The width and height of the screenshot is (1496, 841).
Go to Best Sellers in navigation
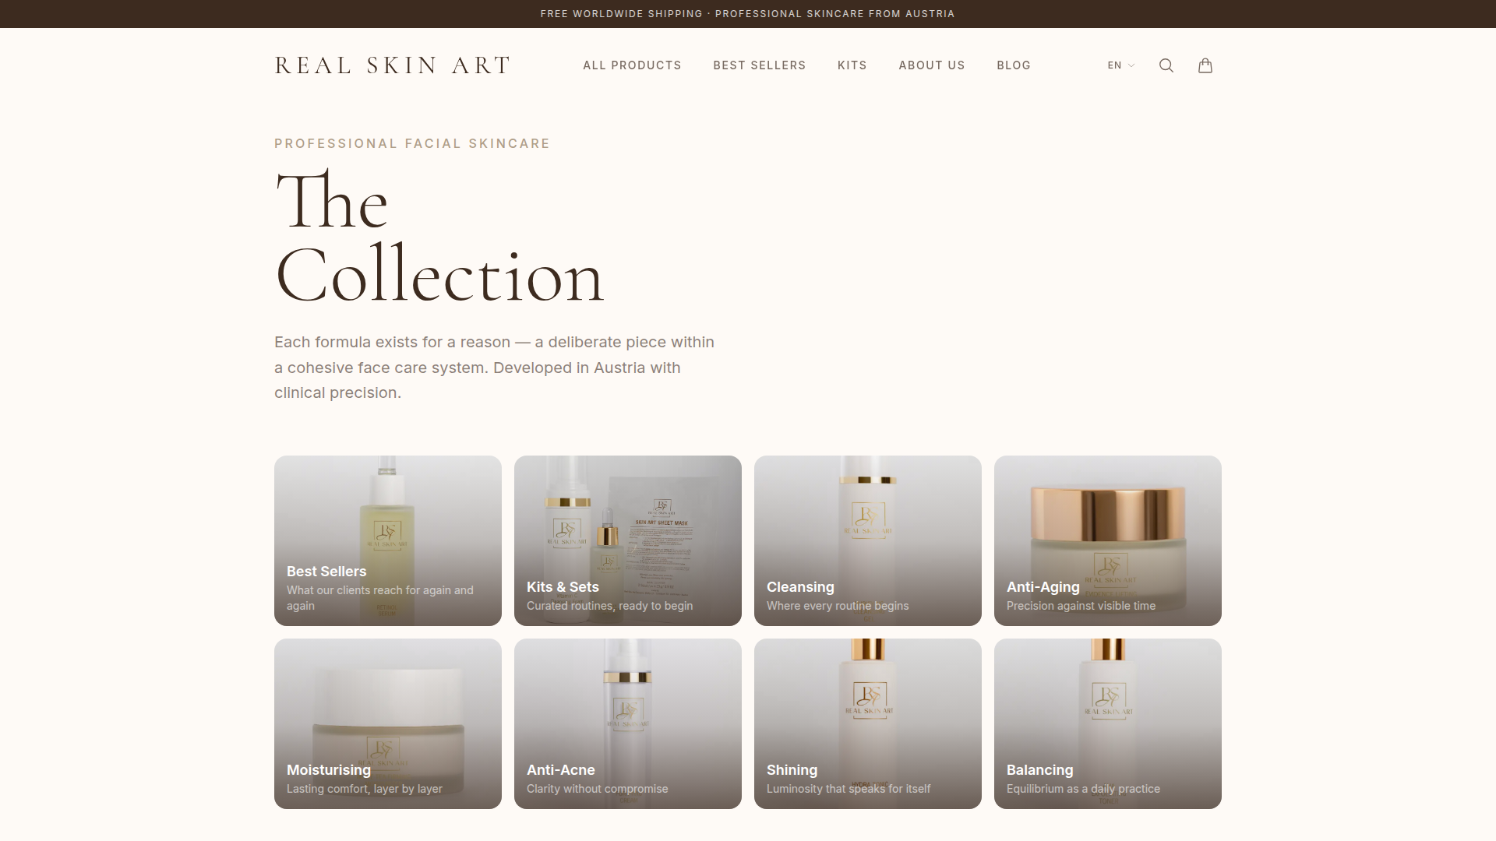(x=760, y=65)
